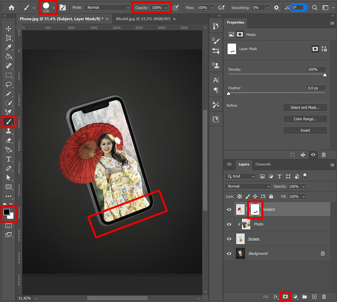Click the Subject layer mask thumbnail
Screen dimensions: 337x302
point(255,209)
